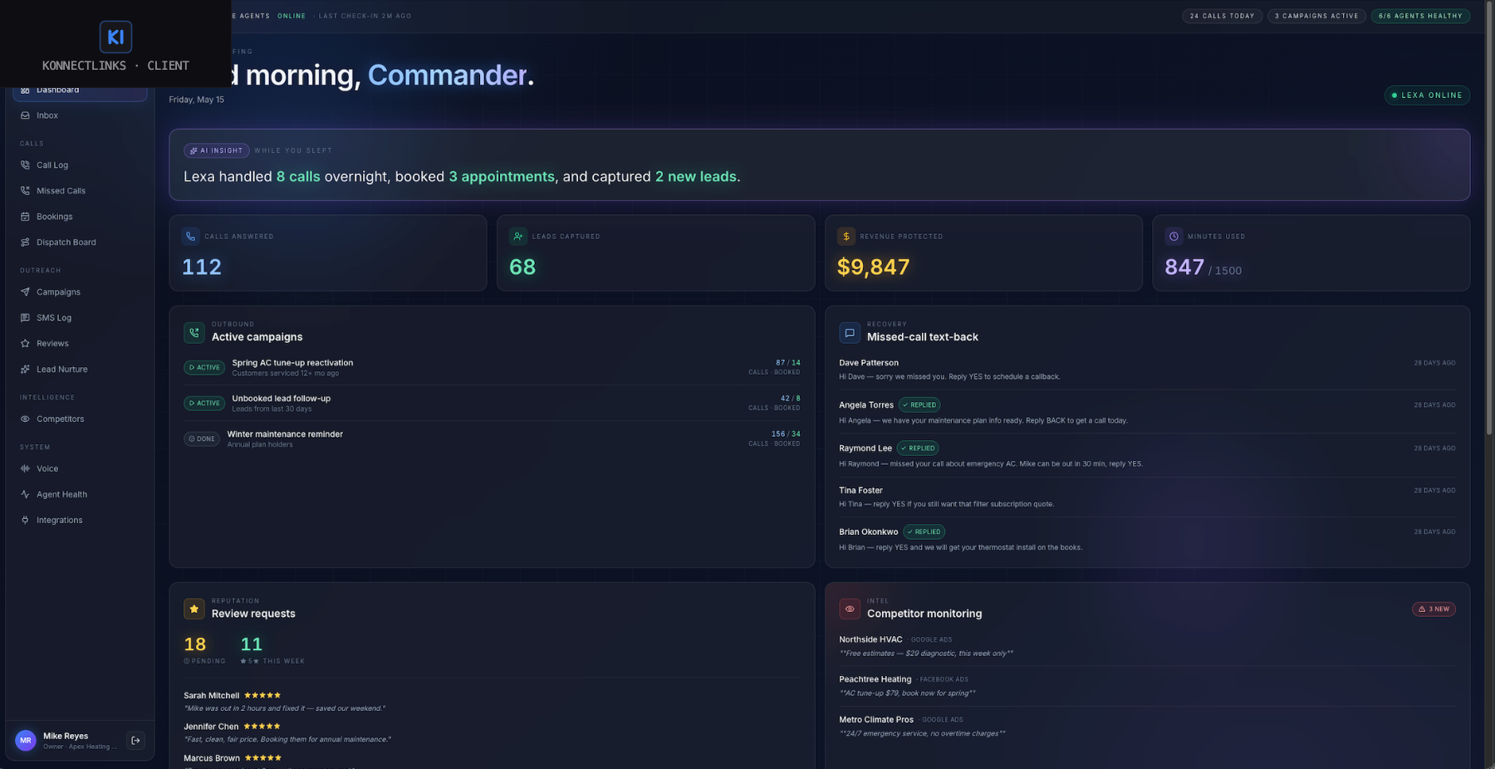The image size is (1495, 769).
Task: Click the SMS Log icon
Action: (x=25, y=318)
